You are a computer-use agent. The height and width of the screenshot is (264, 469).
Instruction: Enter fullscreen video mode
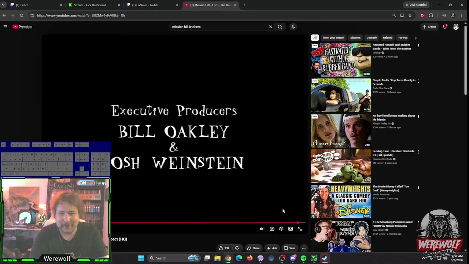[x=300, y=229]
